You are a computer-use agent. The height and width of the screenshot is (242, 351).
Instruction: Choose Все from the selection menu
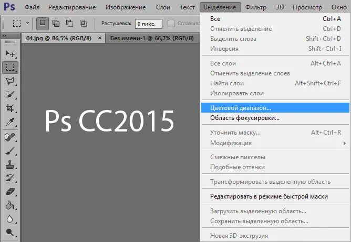point(275,19)
